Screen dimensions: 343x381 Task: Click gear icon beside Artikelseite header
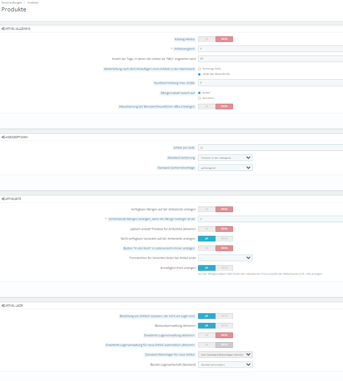(x=3, y=199)
